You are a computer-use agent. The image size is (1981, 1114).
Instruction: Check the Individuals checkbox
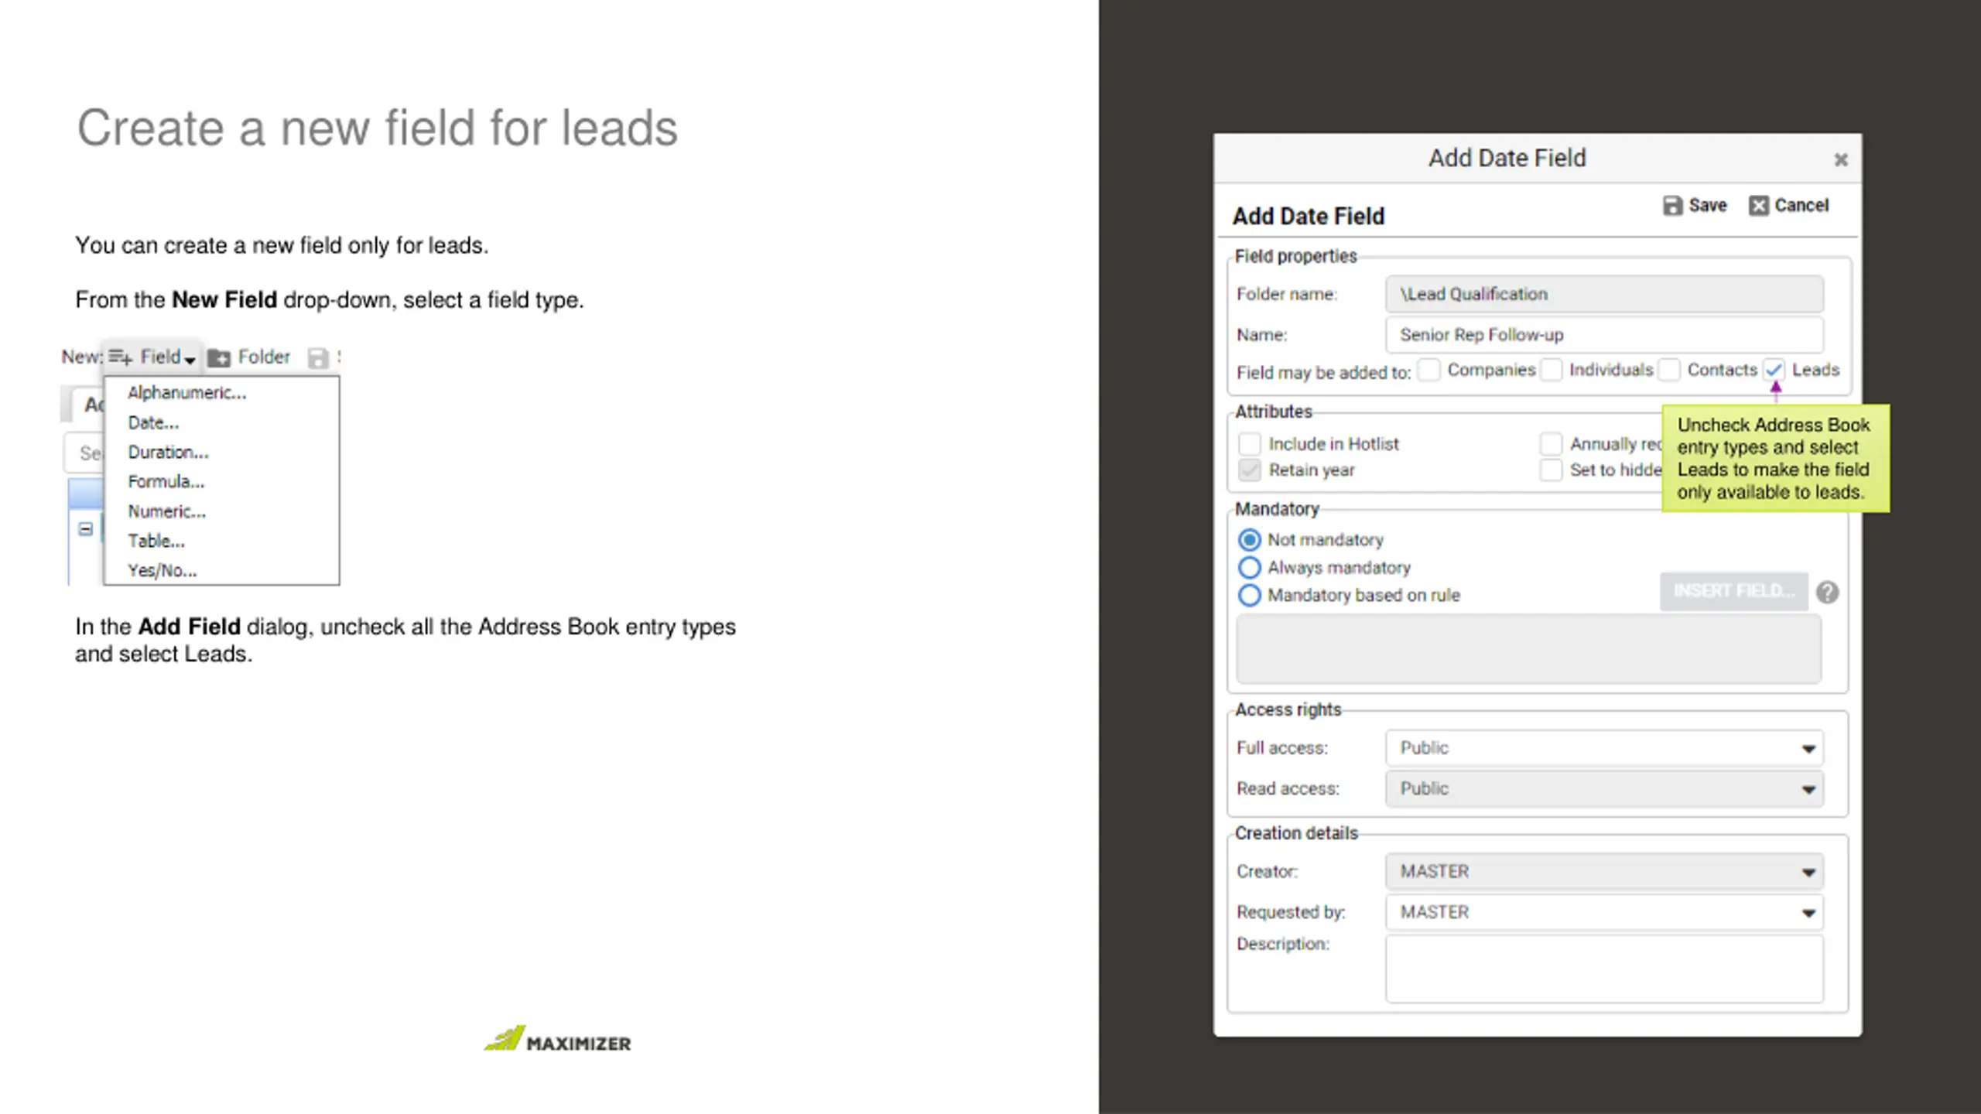pyautogui.click(x=1551, y=370)
